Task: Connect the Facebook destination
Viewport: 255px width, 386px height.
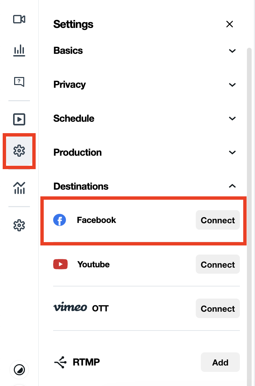Action: point(218,220)
